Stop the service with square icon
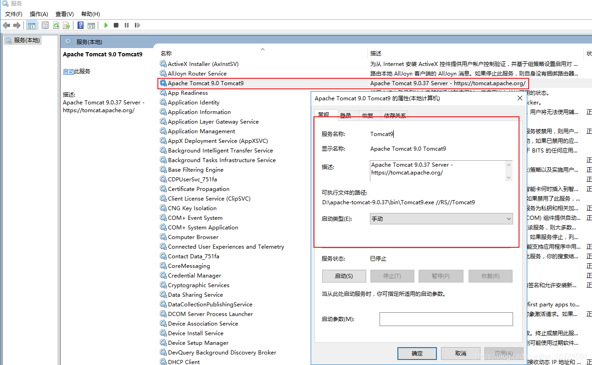592x365 pixels. tap(116, 26)
